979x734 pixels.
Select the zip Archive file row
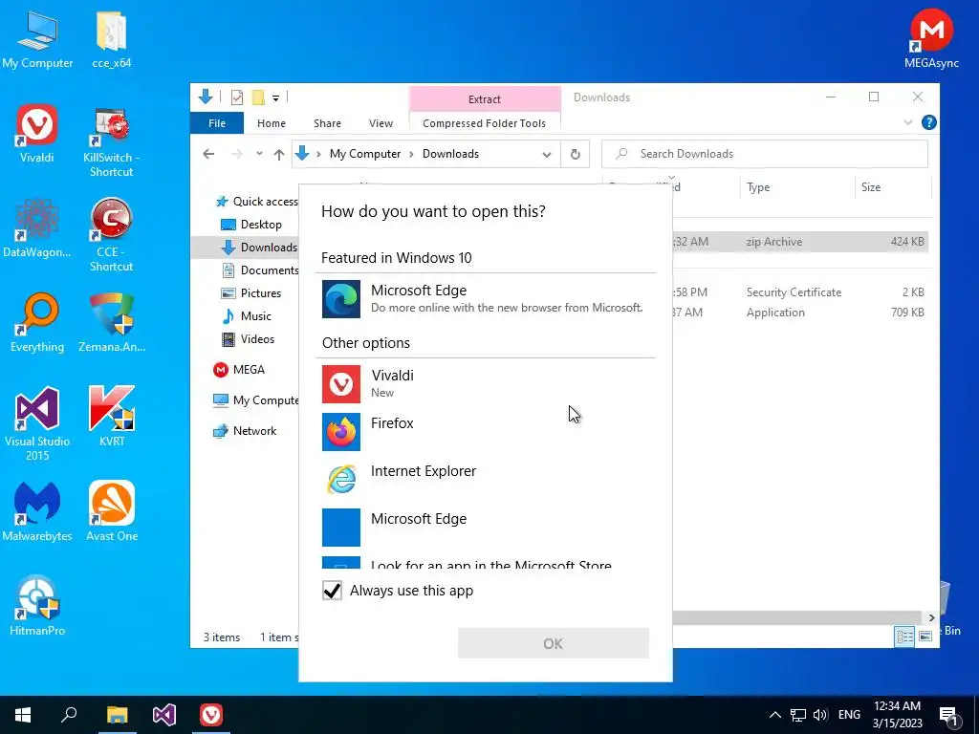[800, 242]
